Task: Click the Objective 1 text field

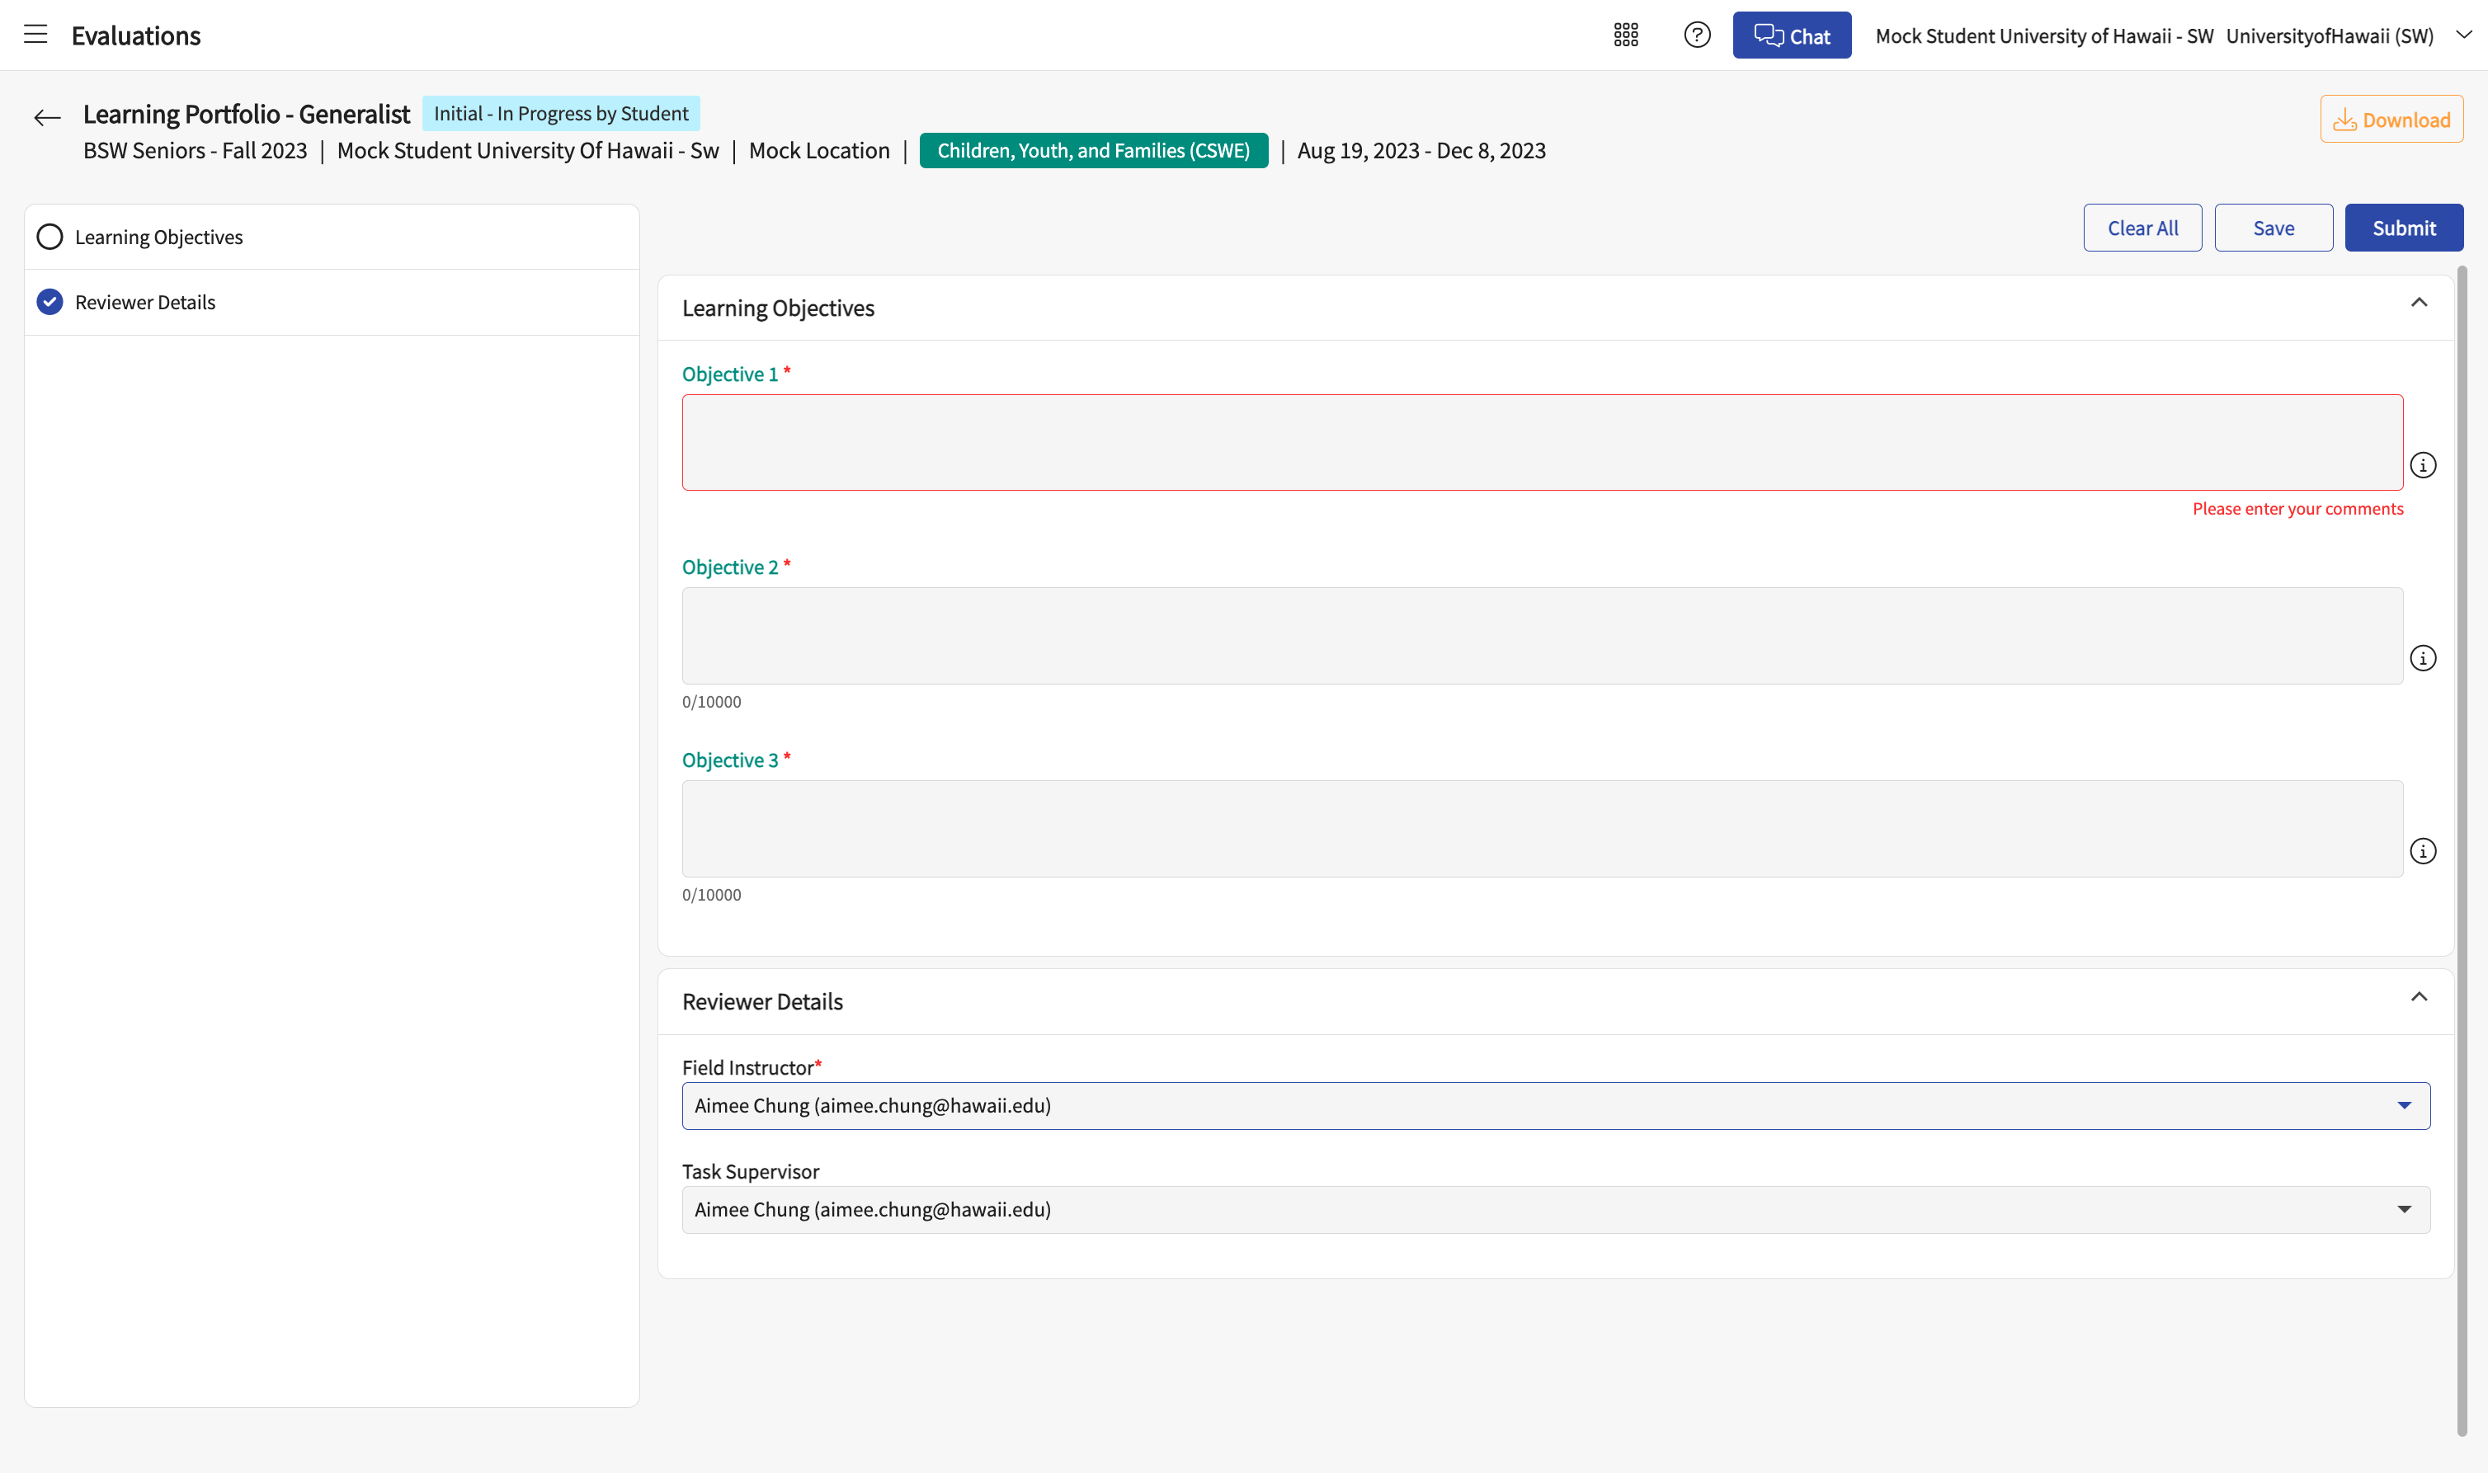Action: 1542,443
